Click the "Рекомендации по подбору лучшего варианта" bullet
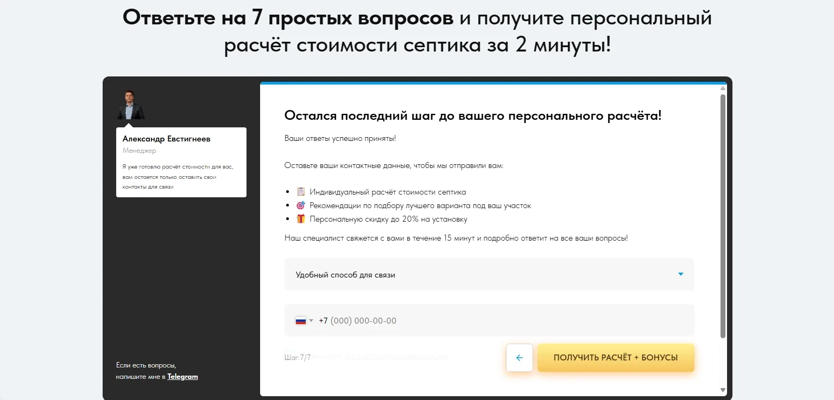 [x=420, y=206]
